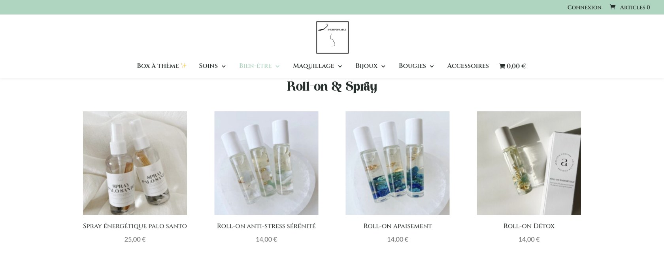Go to Box à thème menu item

(x=162, y=66)
